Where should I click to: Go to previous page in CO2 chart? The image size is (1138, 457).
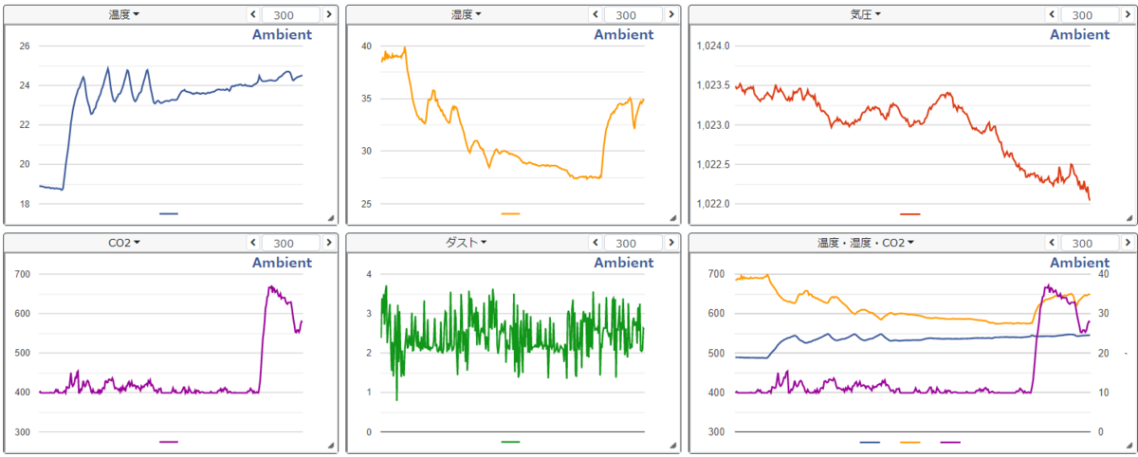(253, 243)
